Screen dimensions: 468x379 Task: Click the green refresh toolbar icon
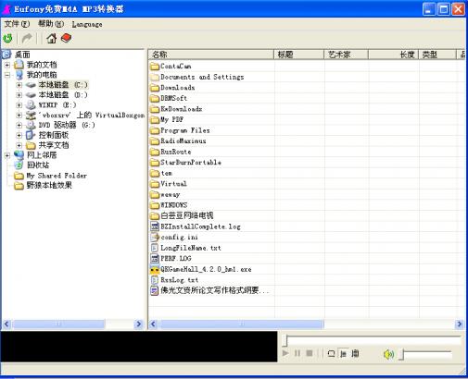pyautogui.click(x=7, y=39)
